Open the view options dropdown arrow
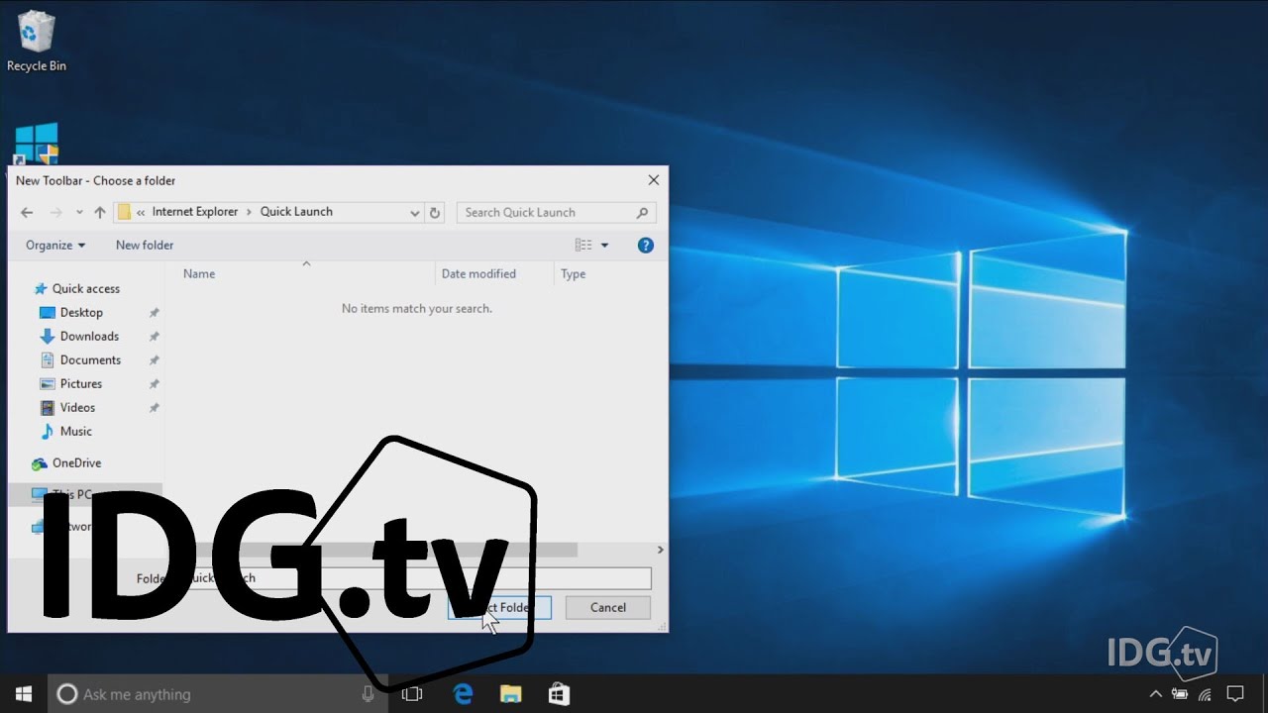The width and height of the screenshot is (1268, 713). 604,245
